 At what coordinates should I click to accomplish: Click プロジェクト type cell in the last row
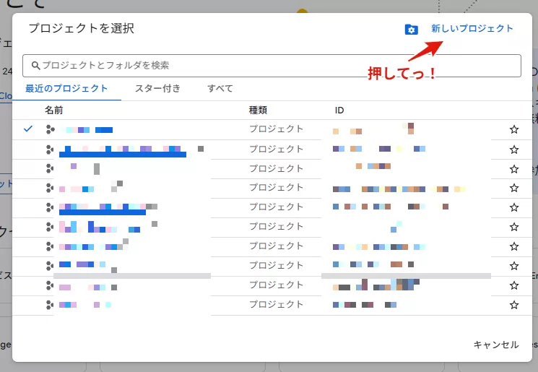coord(276,304)
